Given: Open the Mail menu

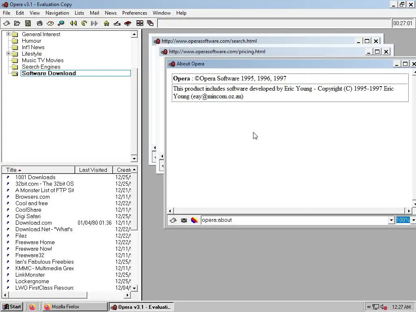Looking at the screenshot, I should (x=94, y=13).
